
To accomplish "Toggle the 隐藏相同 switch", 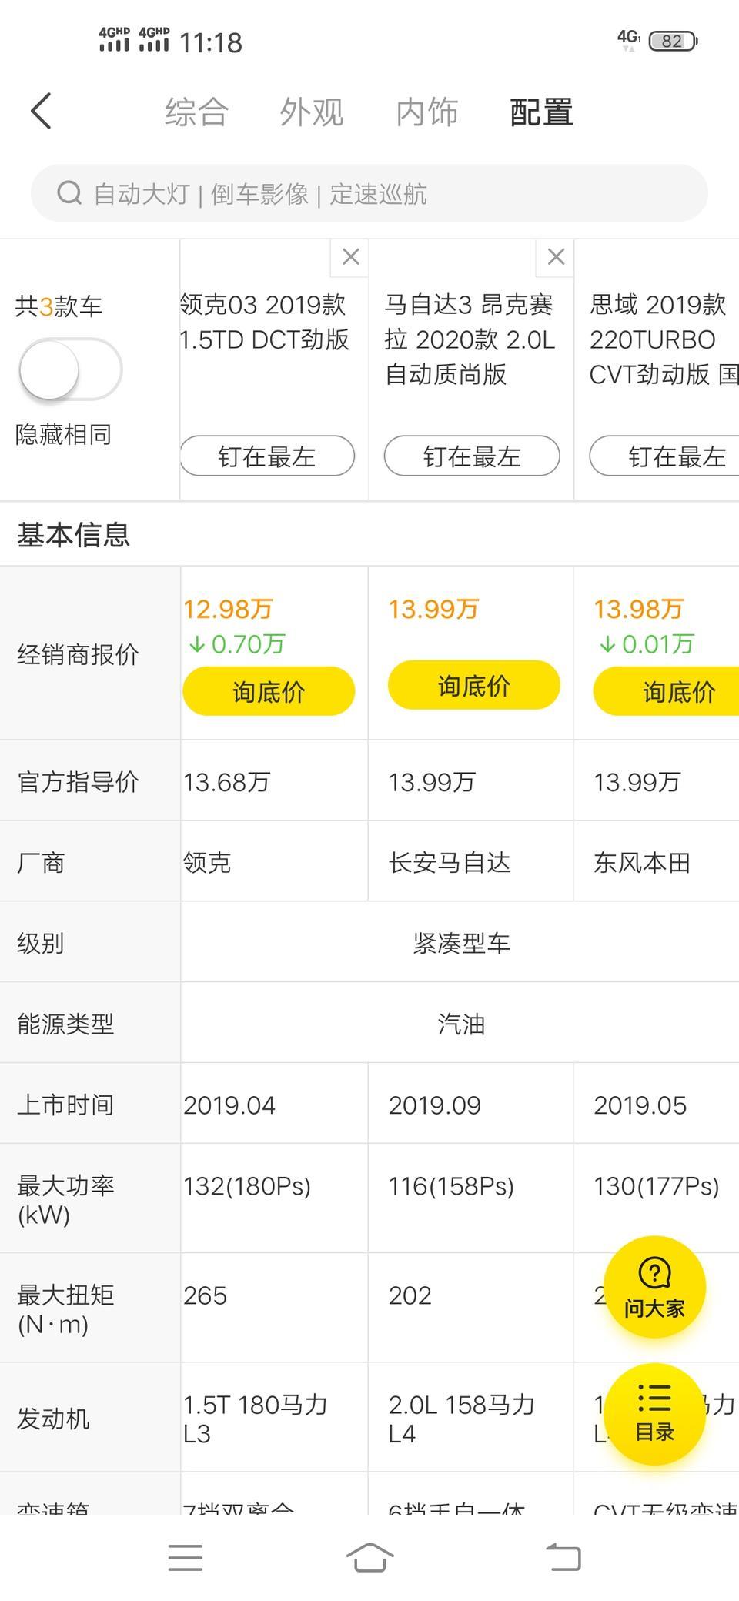I will click(x=70, y=369).
